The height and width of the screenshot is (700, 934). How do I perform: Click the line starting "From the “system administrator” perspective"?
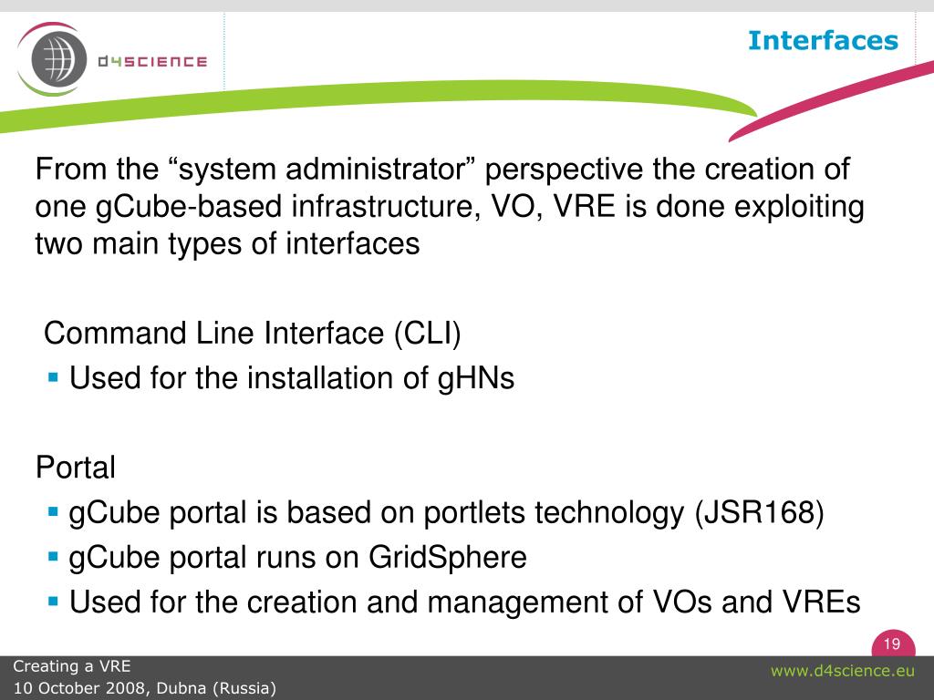[442, 170]
